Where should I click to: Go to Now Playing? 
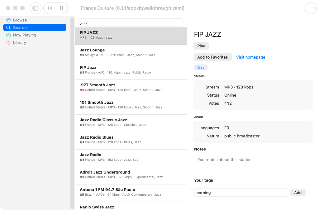35,35
